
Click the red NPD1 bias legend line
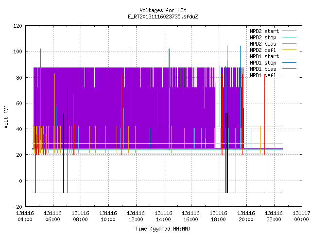[290, 69]
